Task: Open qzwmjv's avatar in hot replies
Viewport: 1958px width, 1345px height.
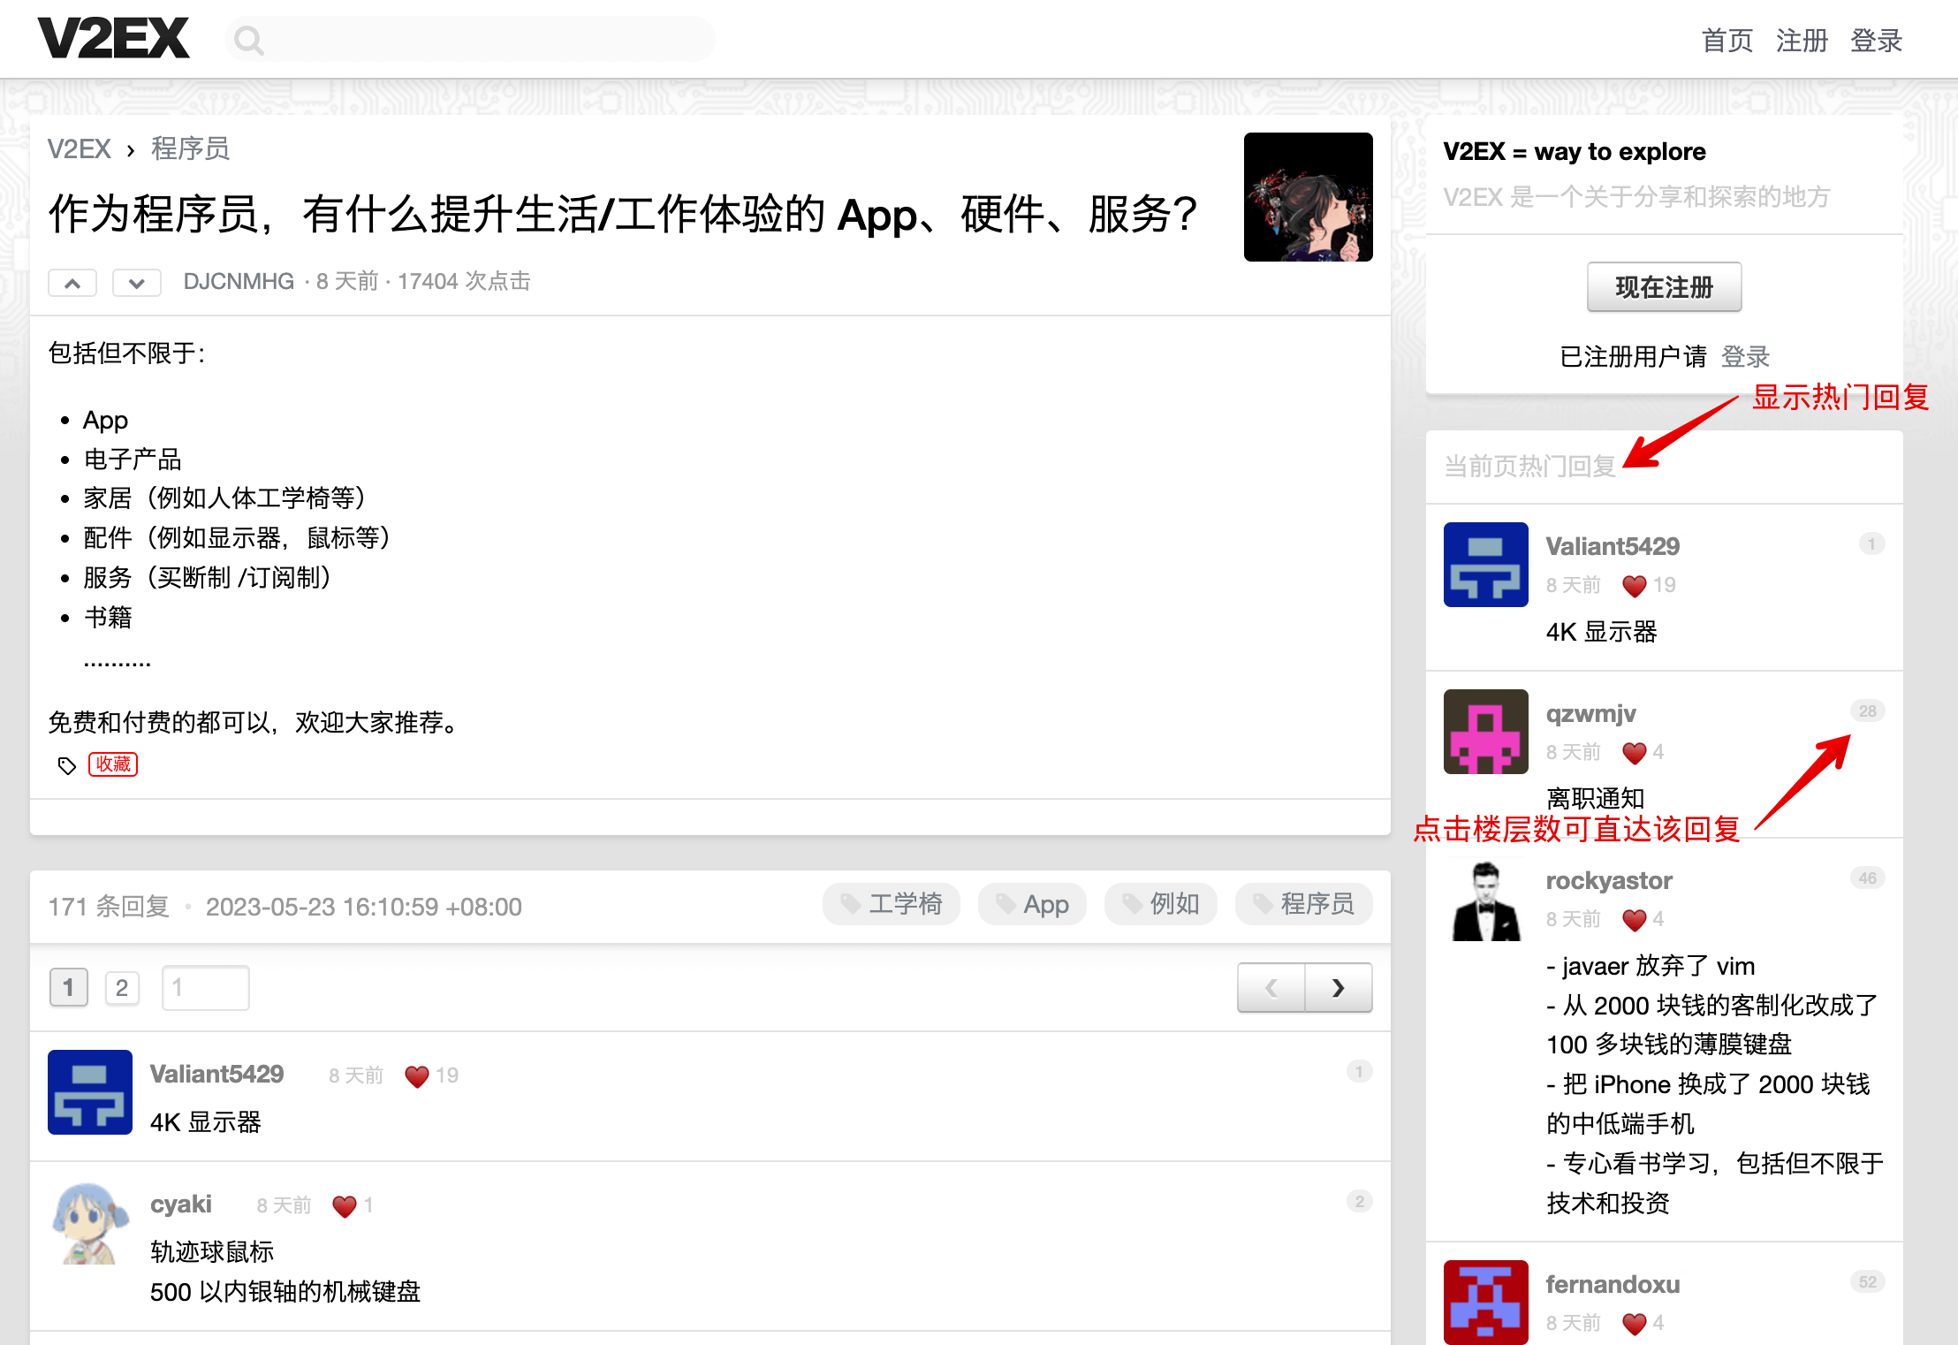Action: tap(1485, 731)
